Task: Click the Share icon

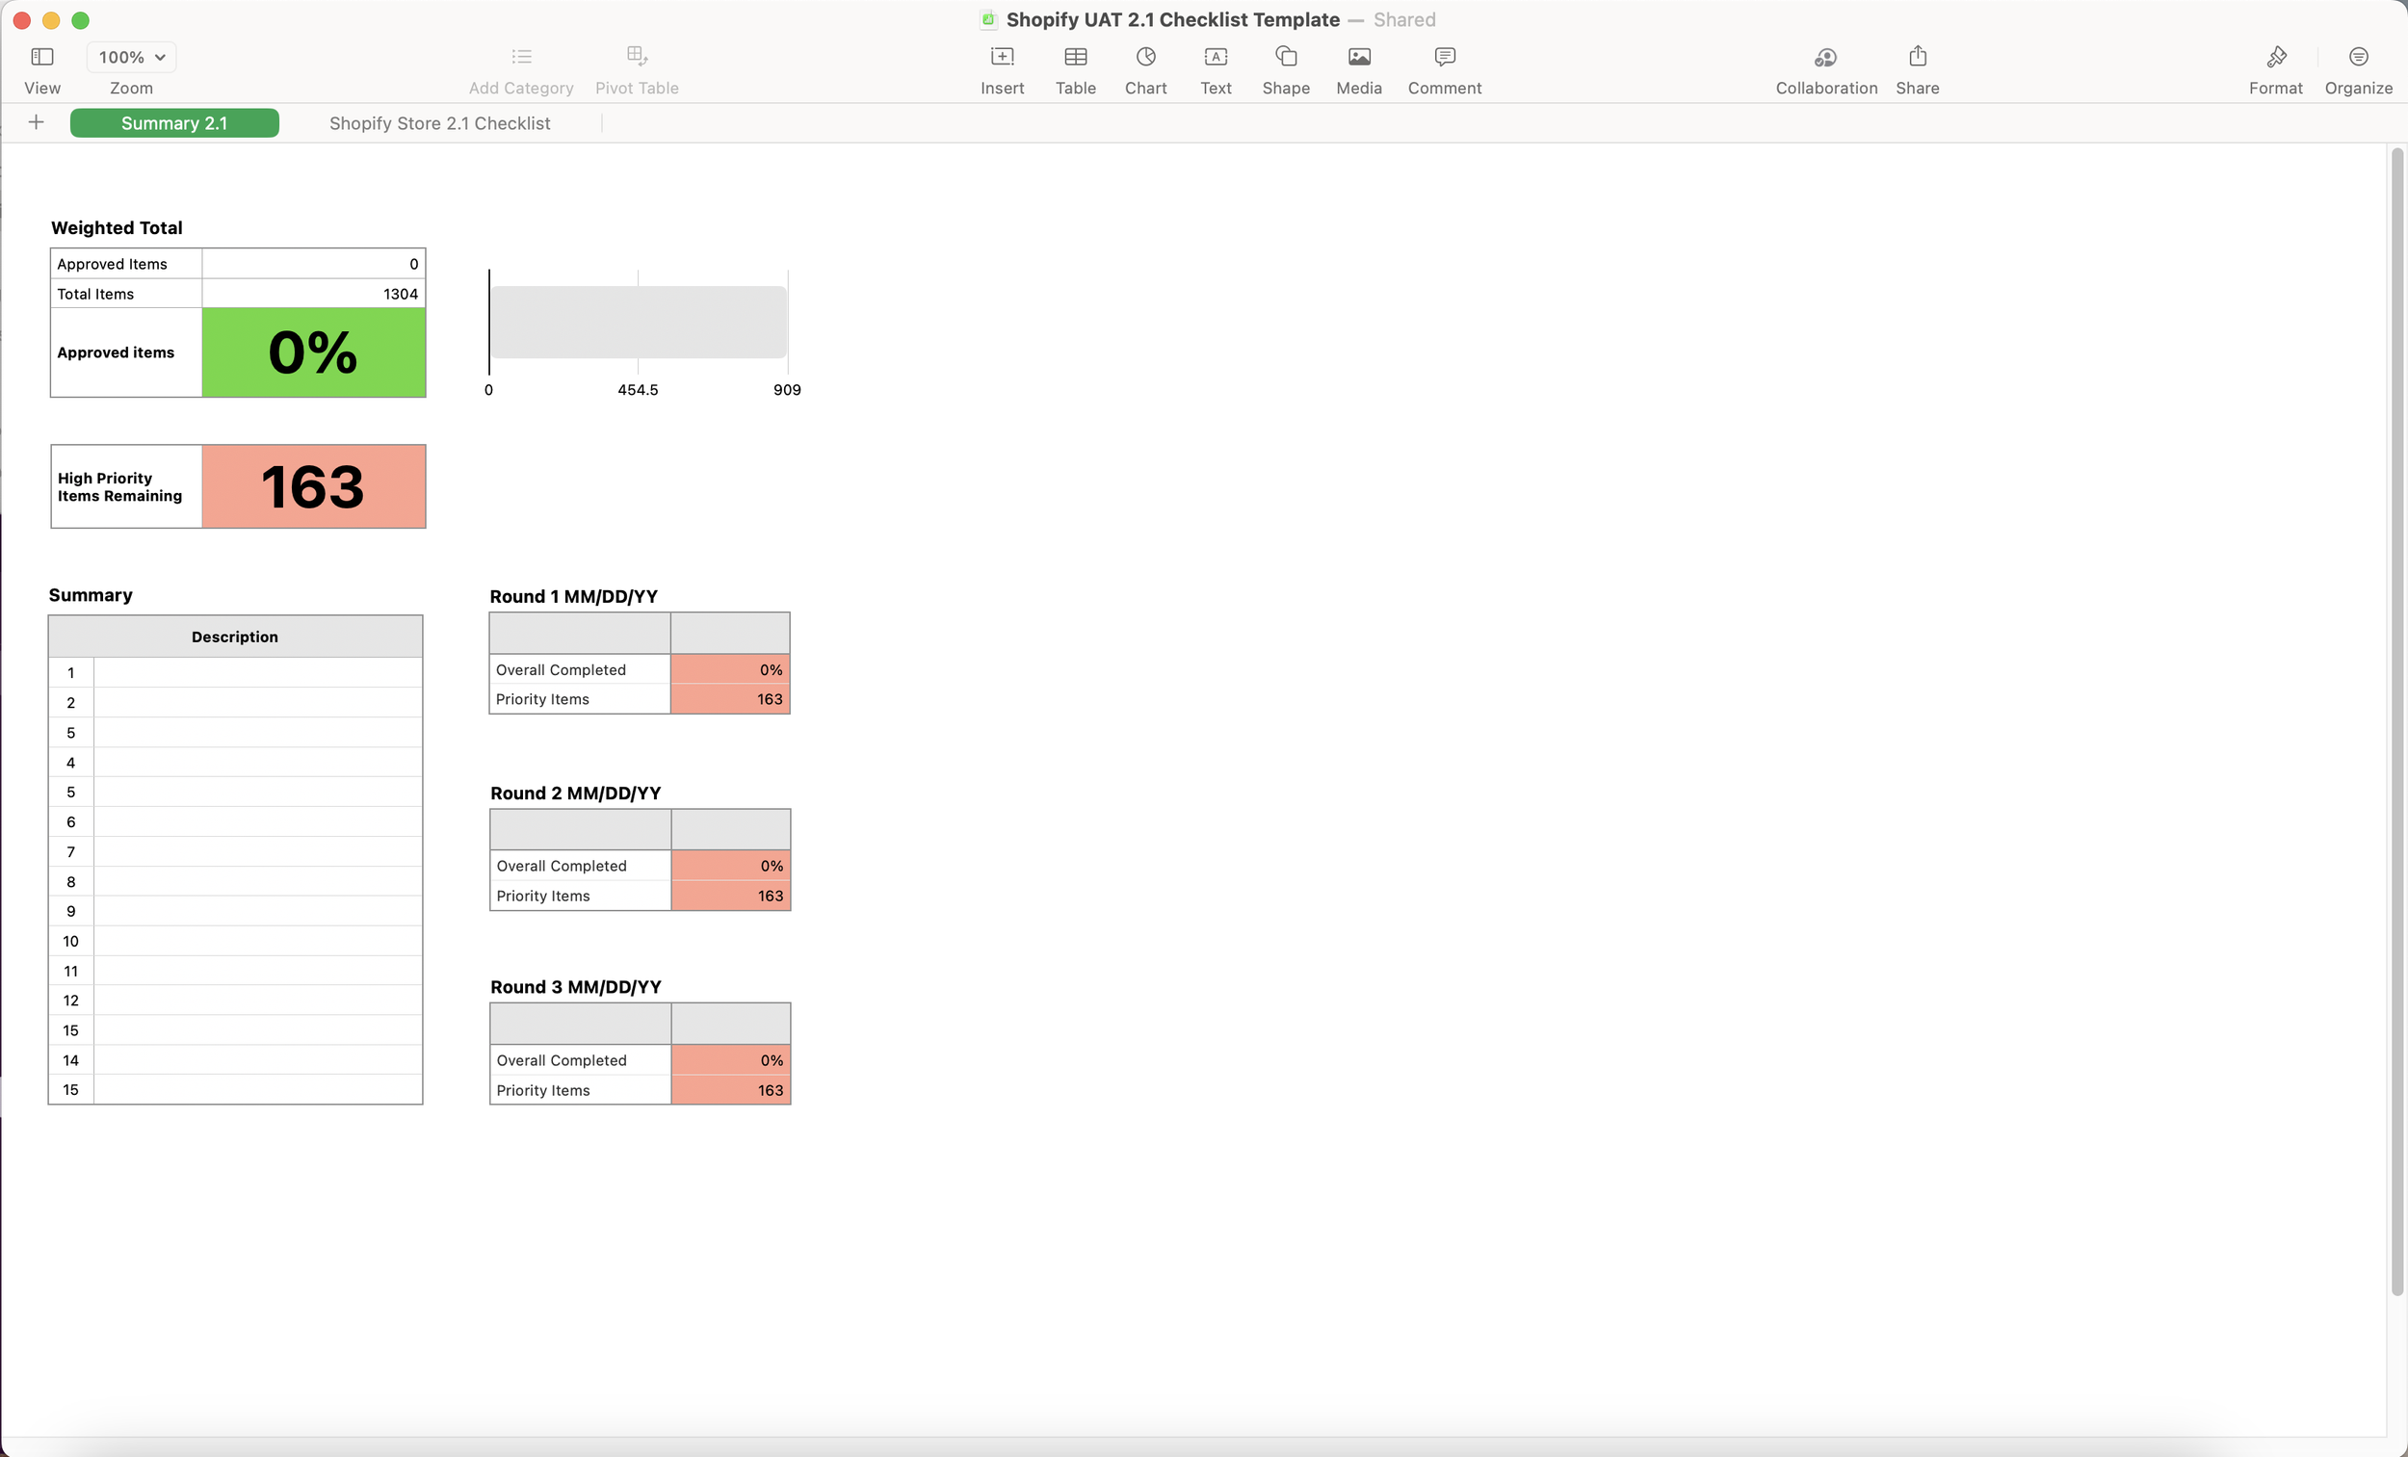Action: [1918, 56]
